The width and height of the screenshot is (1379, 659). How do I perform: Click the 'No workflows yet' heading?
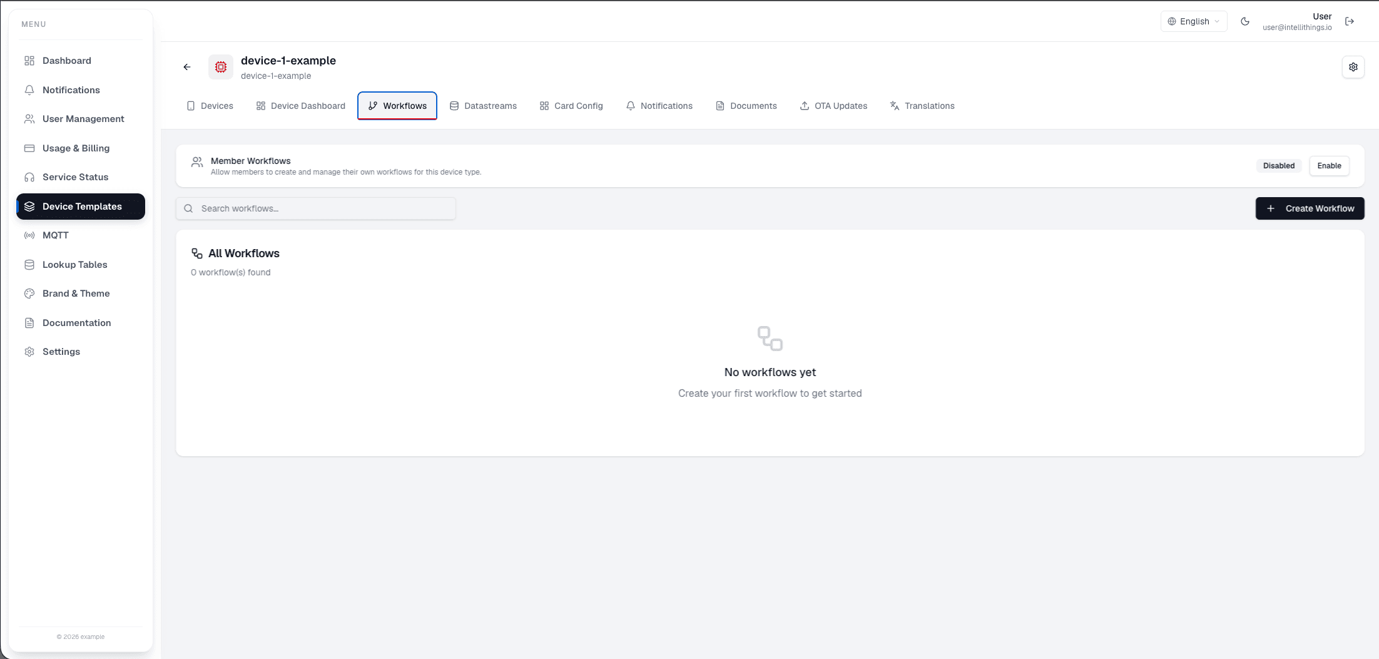(x=770, y=372)
